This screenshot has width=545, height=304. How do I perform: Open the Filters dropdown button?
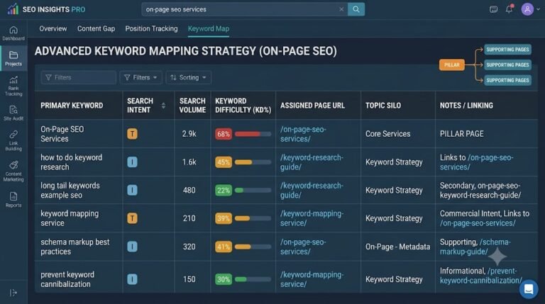141,77
